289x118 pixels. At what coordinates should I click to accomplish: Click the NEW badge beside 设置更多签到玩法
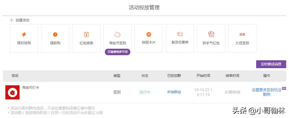284,88
